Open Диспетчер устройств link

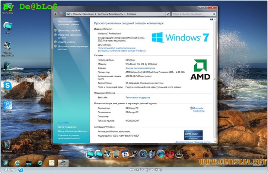[x=69, y=30]
